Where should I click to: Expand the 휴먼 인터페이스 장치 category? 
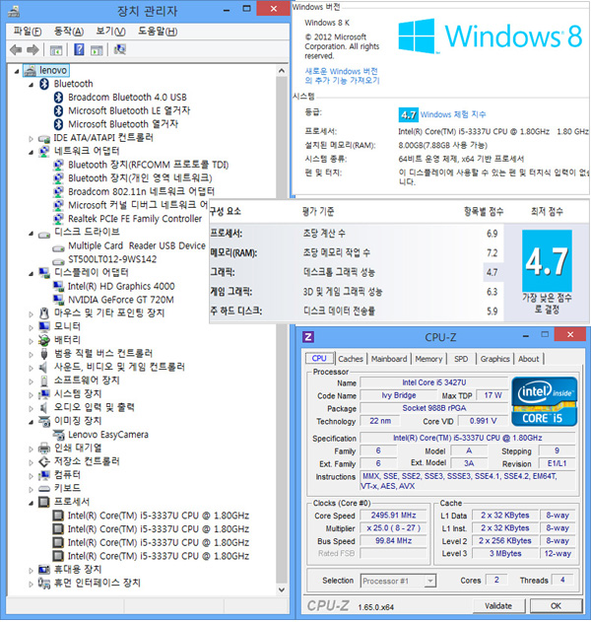[31, 584]
